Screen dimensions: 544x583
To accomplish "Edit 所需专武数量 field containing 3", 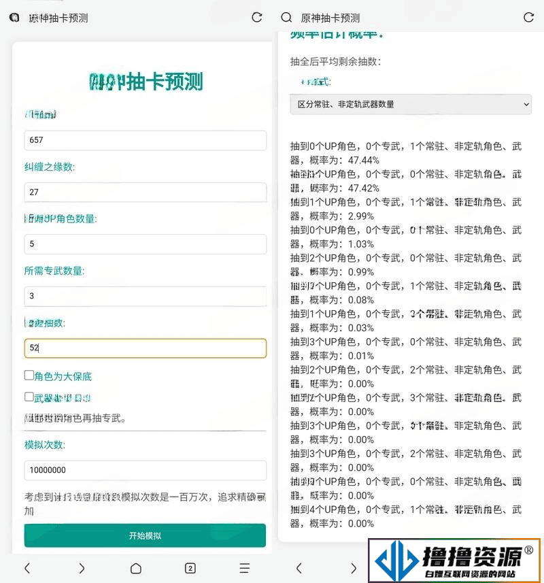I will coord(145,296).
